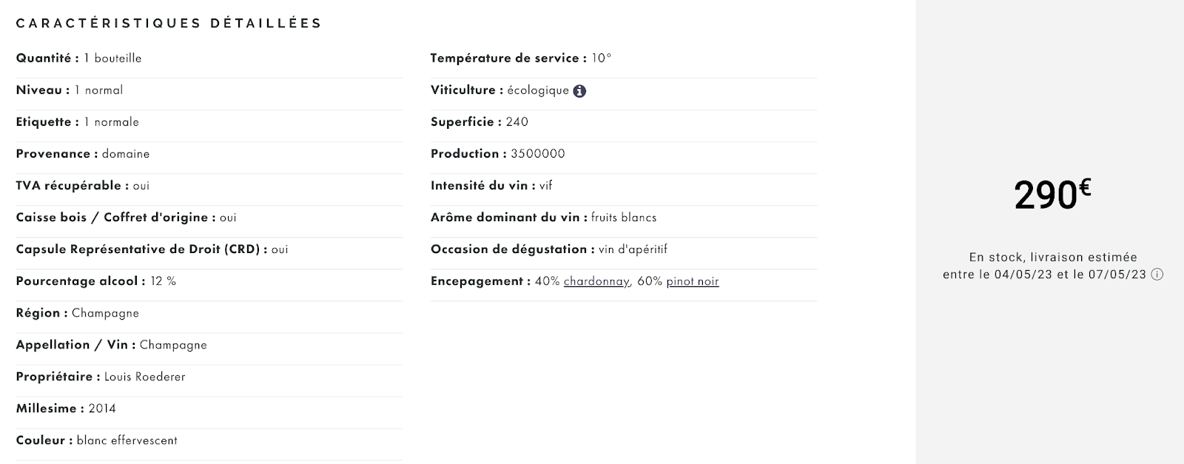Screen dimensions: 1184x464
Task: Click the Millesime 2014 row
Action: [209, 408]
